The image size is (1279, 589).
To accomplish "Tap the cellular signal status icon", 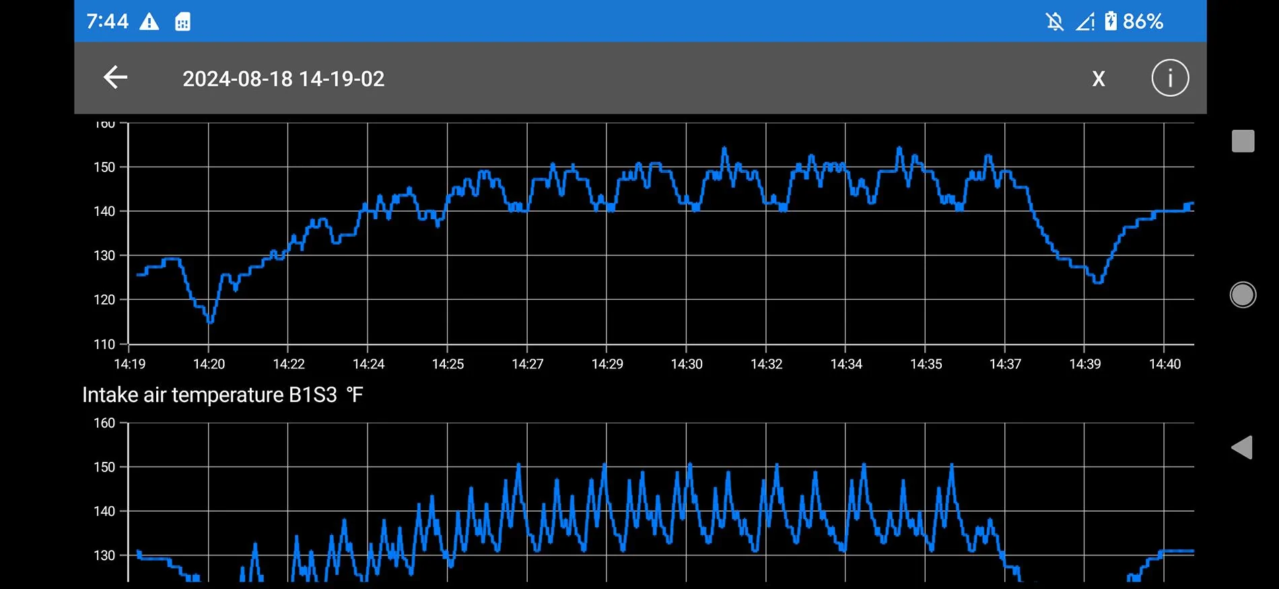I will pyautogui.click(x=1085, y=22).
